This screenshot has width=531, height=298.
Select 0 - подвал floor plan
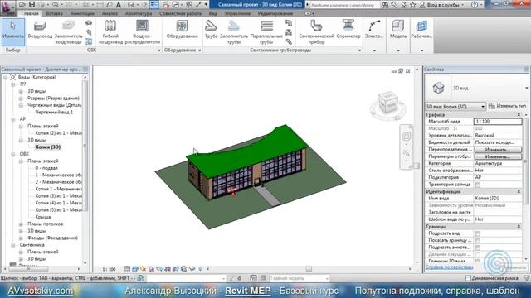pos(46,168)
